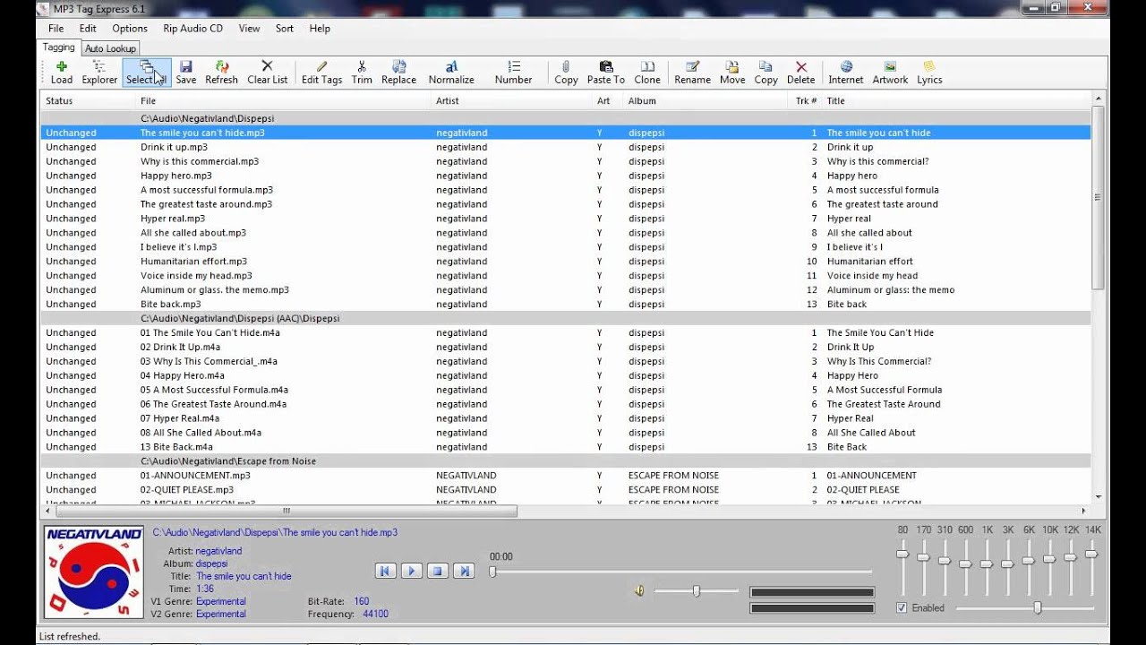The height and width of the screenshot is (645, 1146).
Task: Click the Select All toolbar button
Action: coord(146,72)
